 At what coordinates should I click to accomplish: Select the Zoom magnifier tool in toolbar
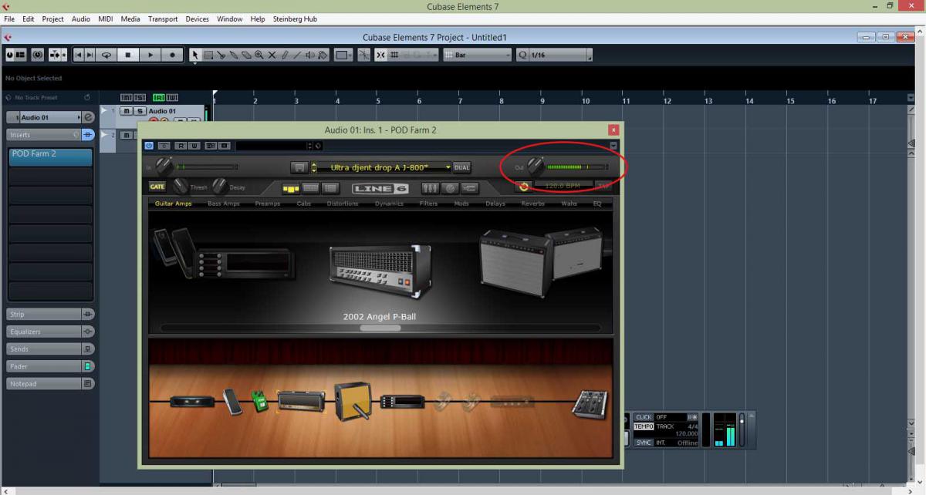click(259, 56)
